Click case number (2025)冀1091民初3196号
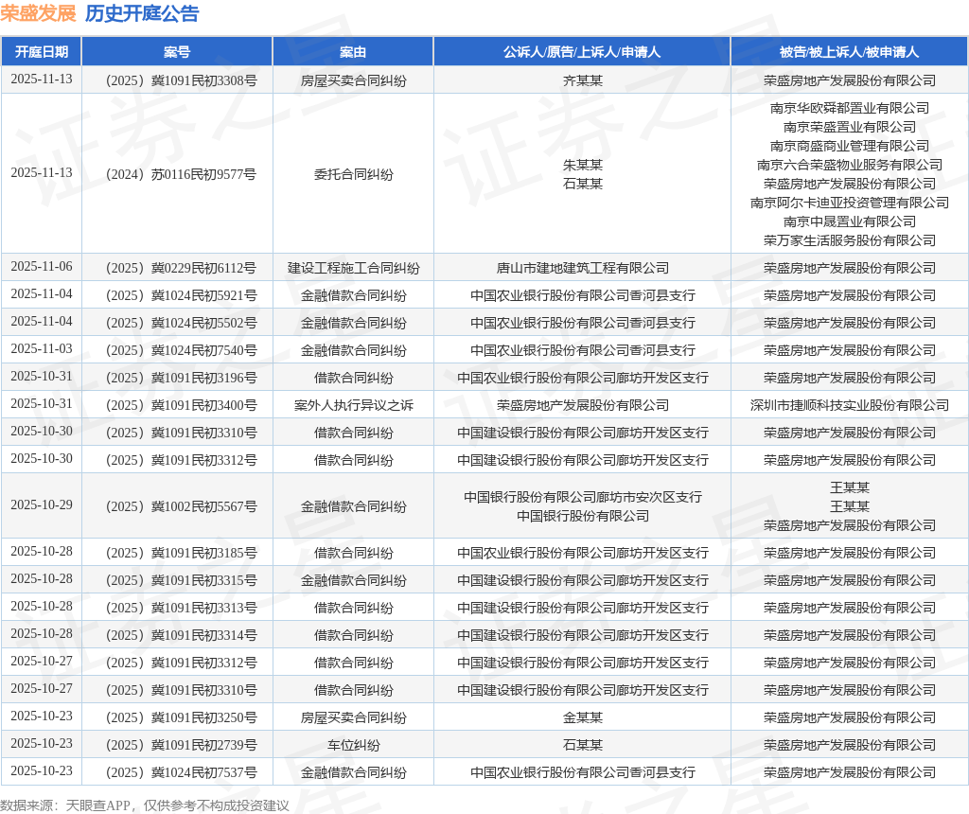 (x=181, y=378)
